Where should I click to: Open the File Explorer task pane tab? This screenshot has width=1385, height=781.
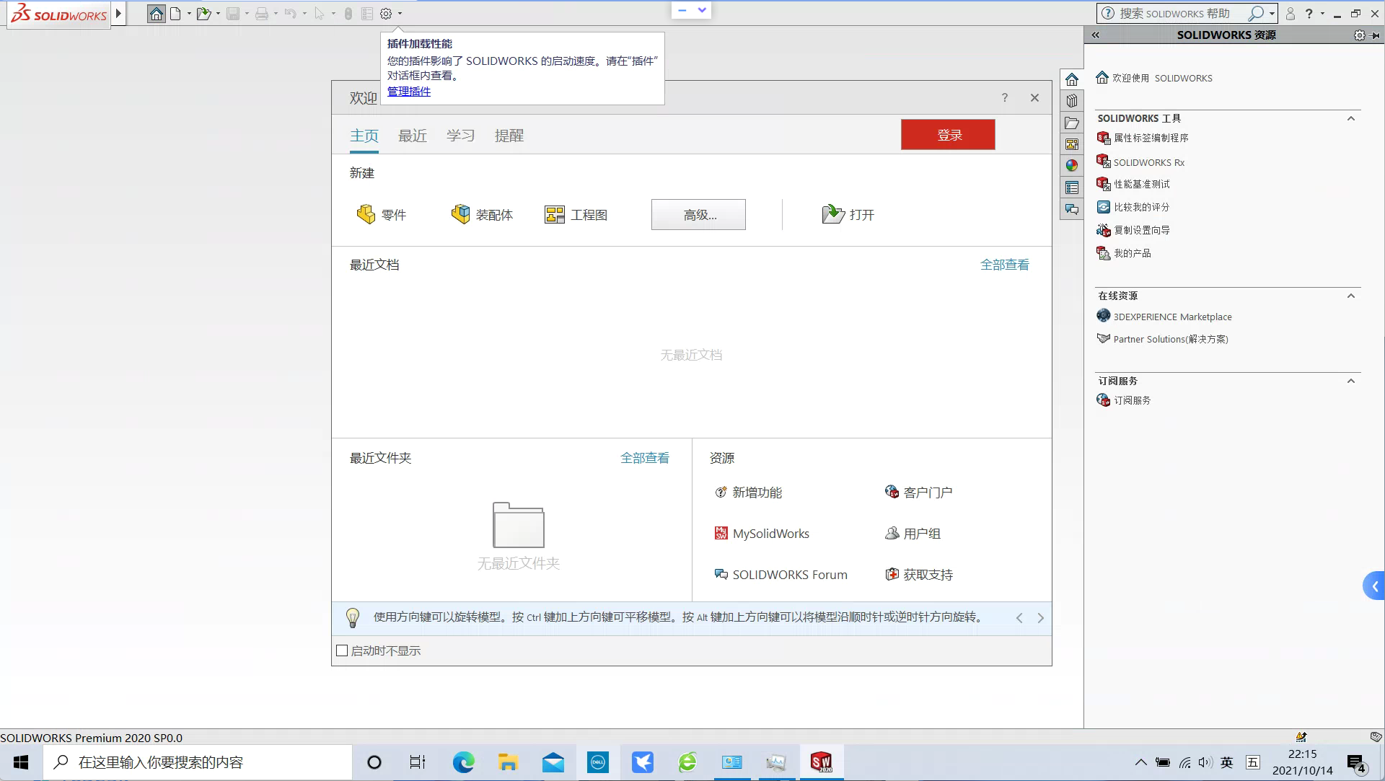click(1072, 123)
